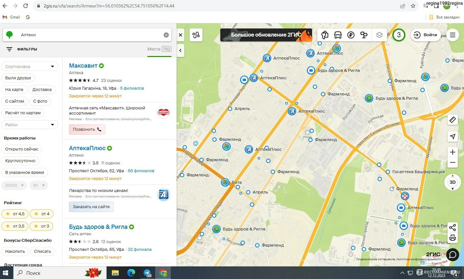The height and width of the screenshot is (279, 464).
Task: Open the hamburger main menu
Action: click(453, 35)
